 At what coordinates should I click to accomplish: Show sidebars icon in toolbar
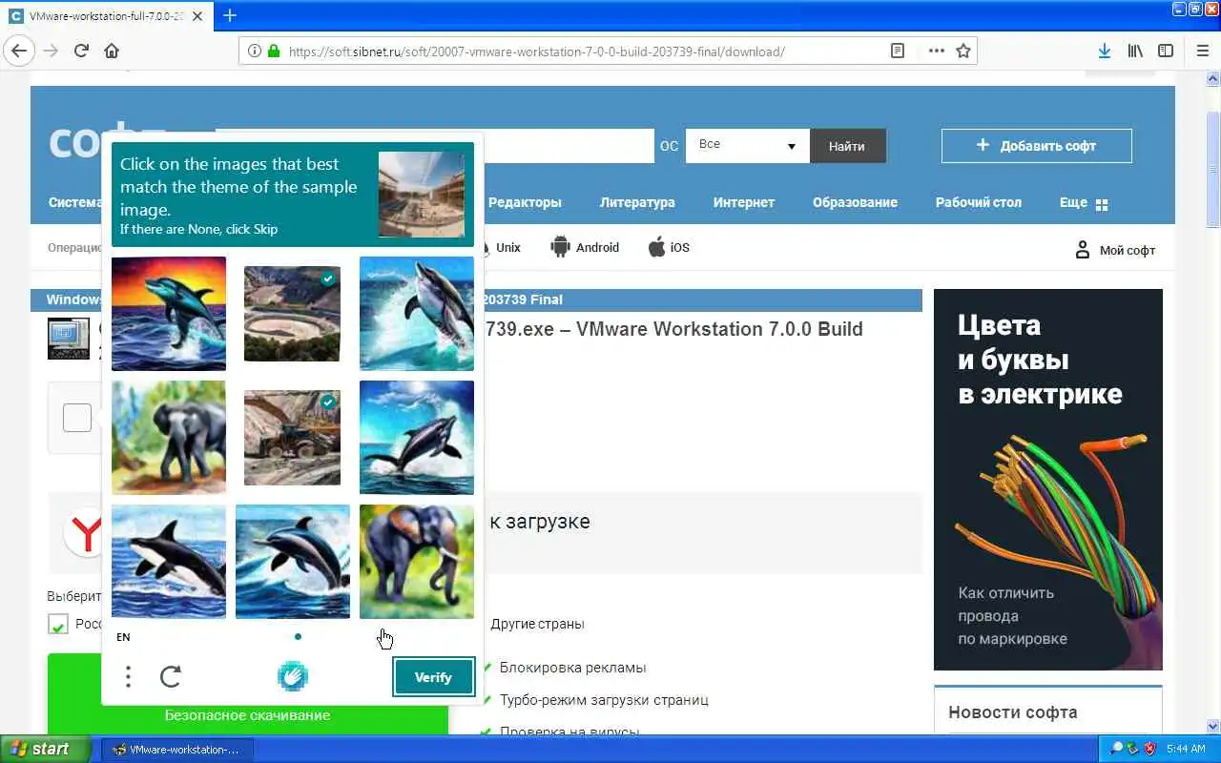coord(1166,52)
